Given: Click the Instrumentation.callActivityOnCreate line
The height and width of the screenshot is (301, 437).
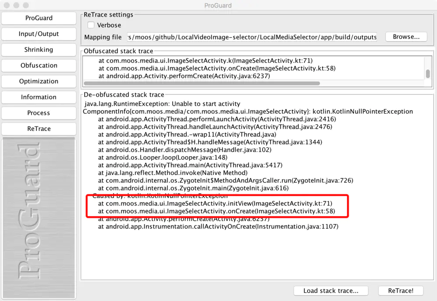Looking at the screenshot, I should 218,227.
